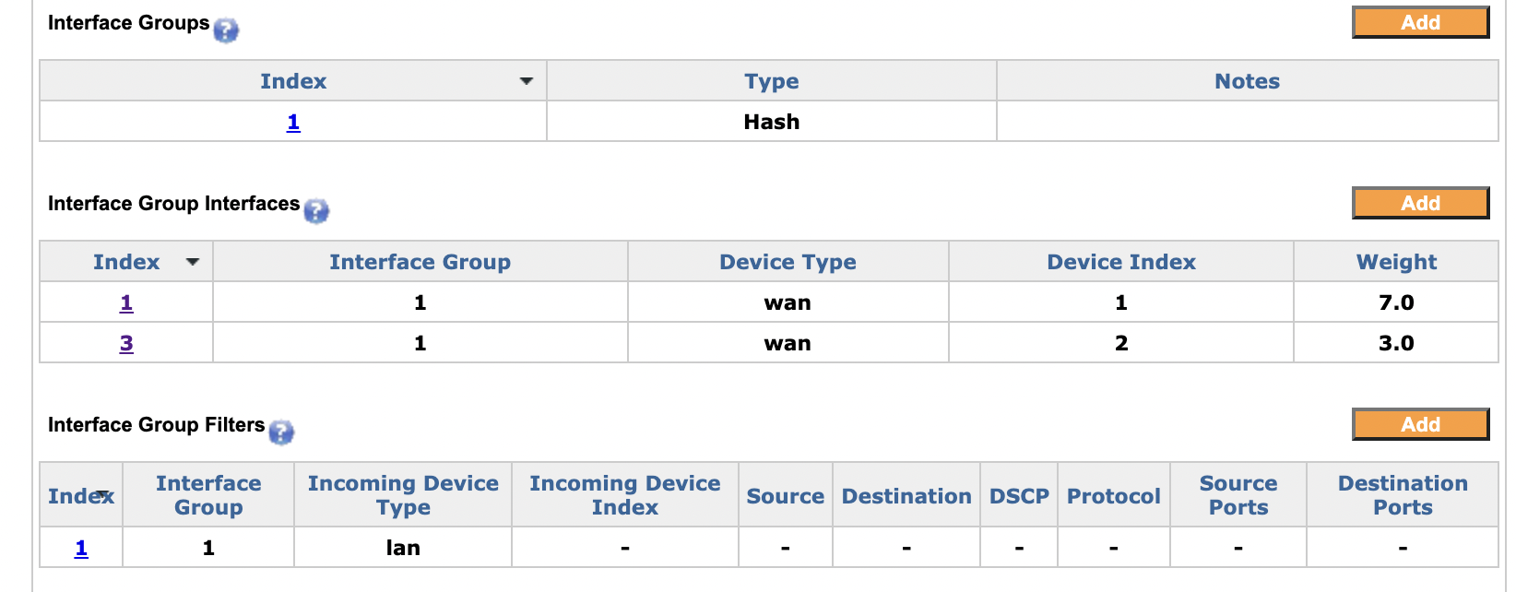Open help for Interface Group Interfaces
The image size is (1516, 592).
(316, 211)
